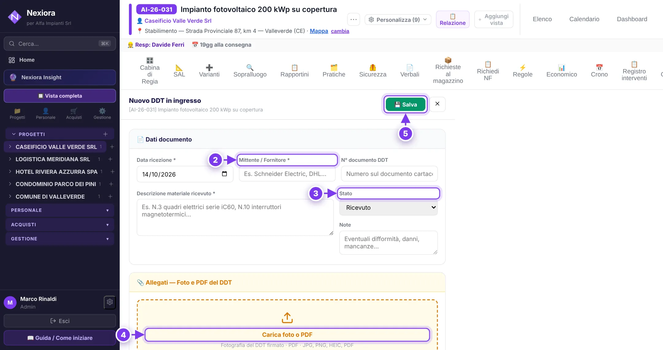This screenshot has width=663, height=350.
Task: Expand HOTEL RIVIERA AZZURRA SPA project
Action: (x=10, y=172)
